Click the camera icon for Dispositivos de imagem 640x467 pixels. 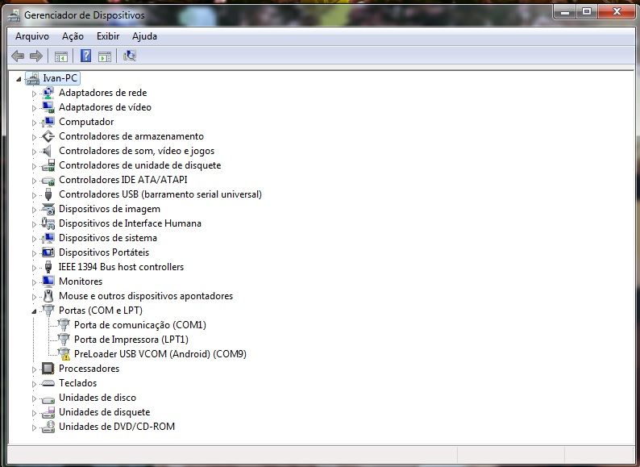pyautogui.click(x=48, y=209)
